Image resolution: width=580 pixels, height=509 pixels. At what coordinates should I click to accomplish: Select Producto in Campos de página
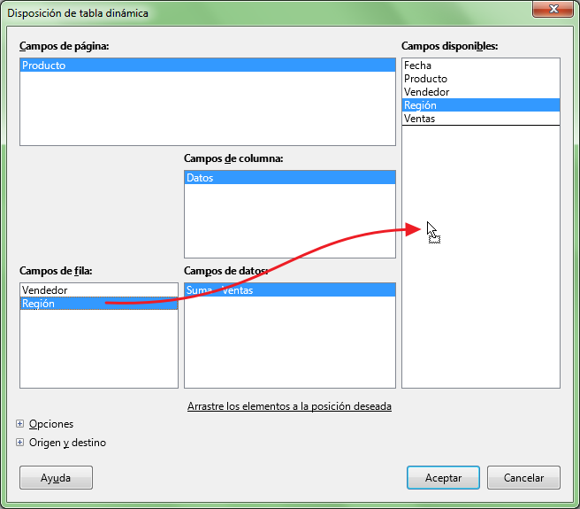coord(44,66)
